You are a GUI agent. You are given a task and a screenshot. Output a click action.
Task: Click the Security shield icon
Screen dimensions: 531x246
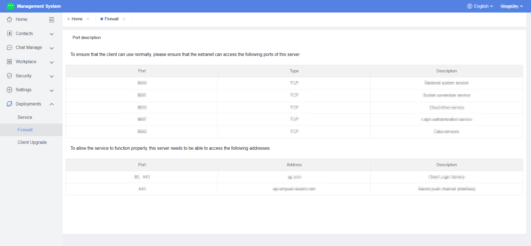pyautogui.click(x=9, y=76)
